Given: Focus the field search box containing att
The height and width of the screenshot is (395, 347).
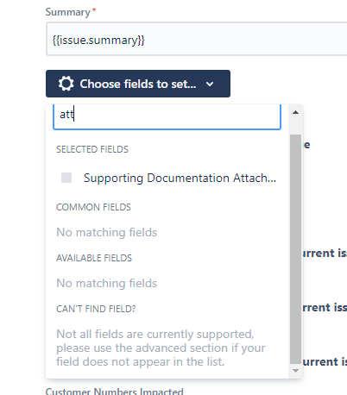Looking at the screenshot, I should (x=167, y=116).
